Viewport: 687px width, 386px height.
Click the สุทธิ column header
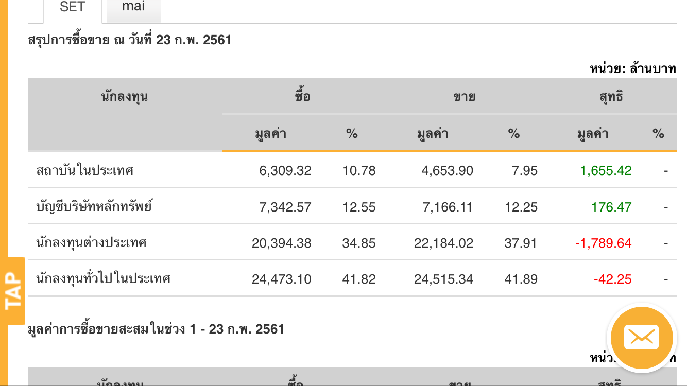(611, 96)
